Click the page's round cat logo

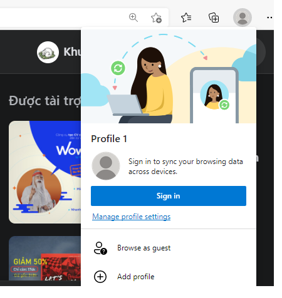click(x=48, y=52)
